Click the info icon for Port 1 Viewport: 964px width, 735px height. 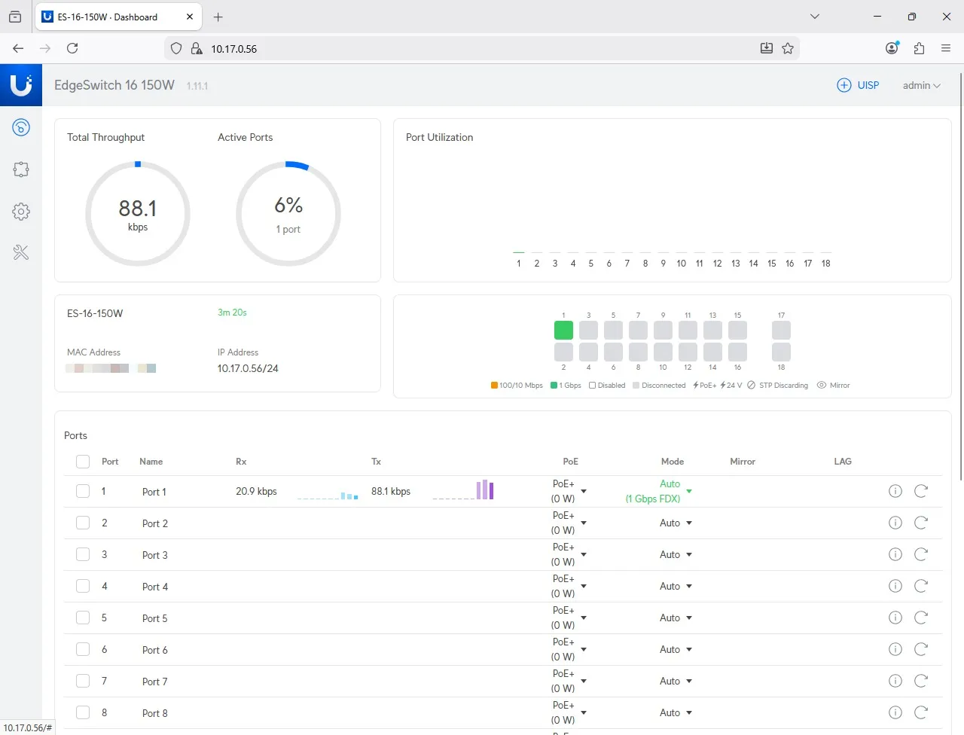[x=895, y=491]
